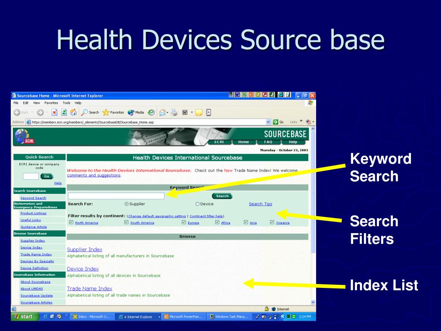Click the Print toolbar icon
This screenshot has height=331, width=441.
pos(174,112)
